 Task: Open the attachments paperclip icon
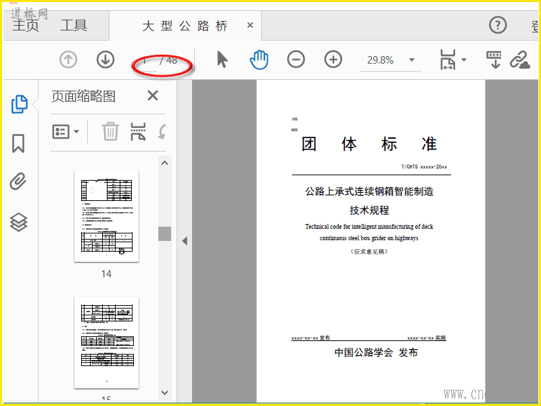(18, 181)
